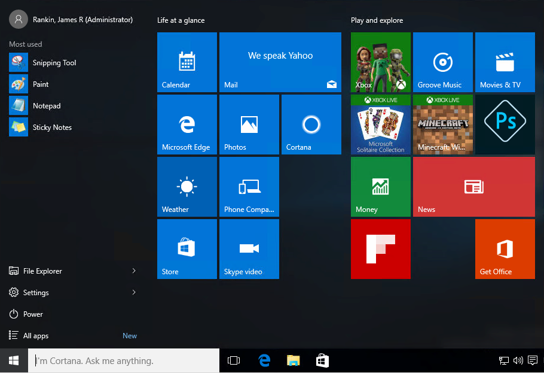This screenshot has width=544, height=373.
Task: Click the volume speaker icon
Action: 518,360
